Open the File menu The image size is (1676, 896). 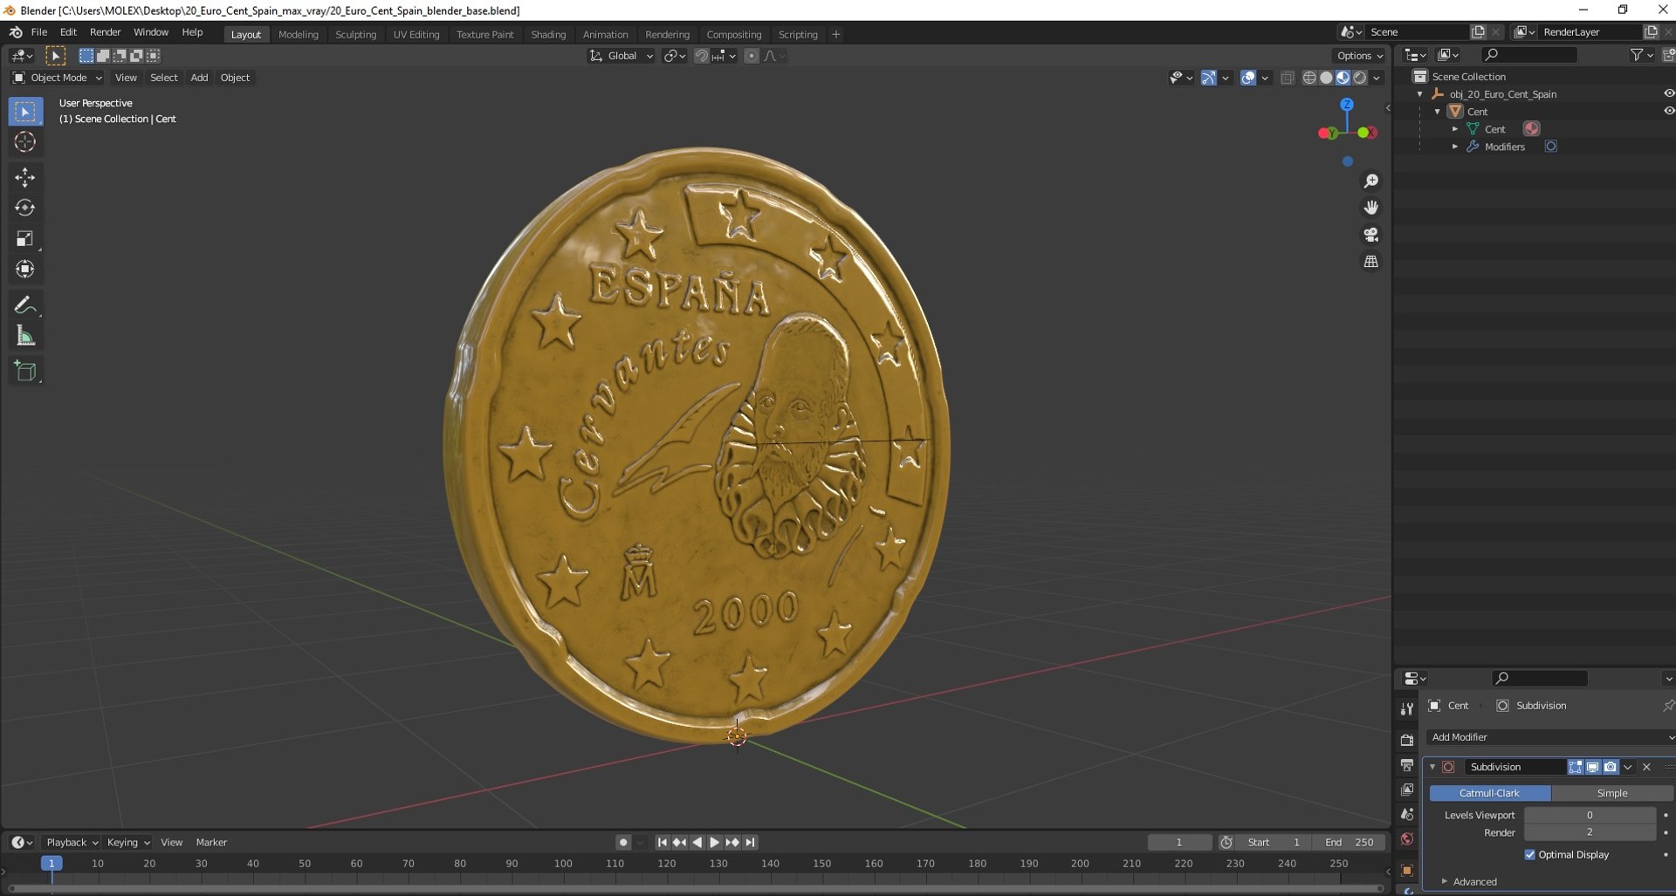[x=39, y=32]
